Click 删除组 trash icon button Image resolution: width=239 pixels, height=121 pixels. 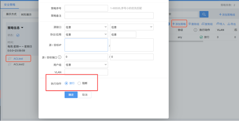(194, 24)
